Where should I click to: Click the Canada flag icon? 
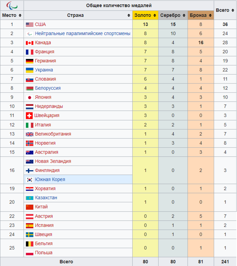pyautogui.click(x=29, y=43)
